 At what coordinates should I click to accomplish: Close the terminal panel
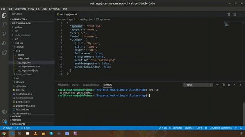click(x=240, y=85)
